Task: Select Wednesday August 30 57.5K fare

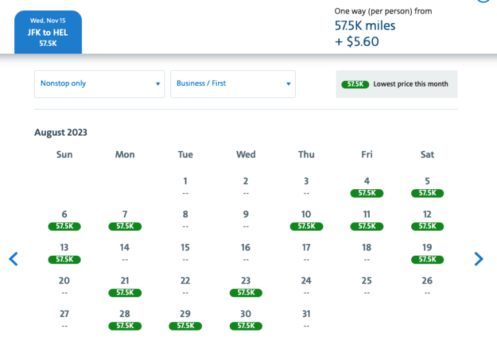Action: click(246, 320)
